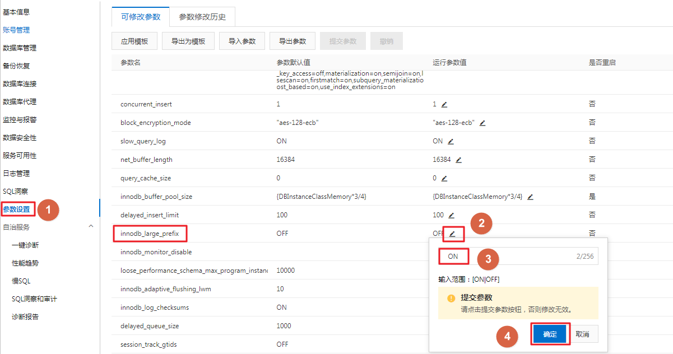Click the 应用模板 button
Viewport: 673px width, 354px height.
tap(134, 41)
